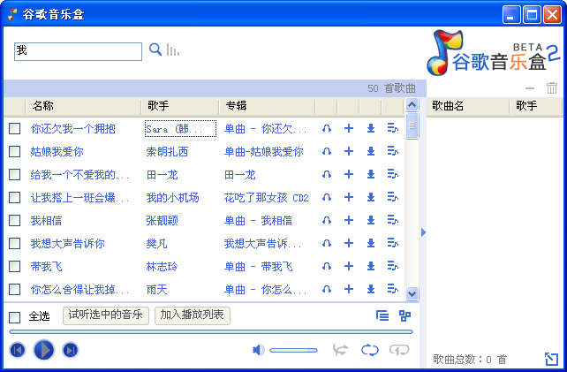Click the scrollbar down arrow
This screenshot has height=372, width=567.
pos(412,293)
